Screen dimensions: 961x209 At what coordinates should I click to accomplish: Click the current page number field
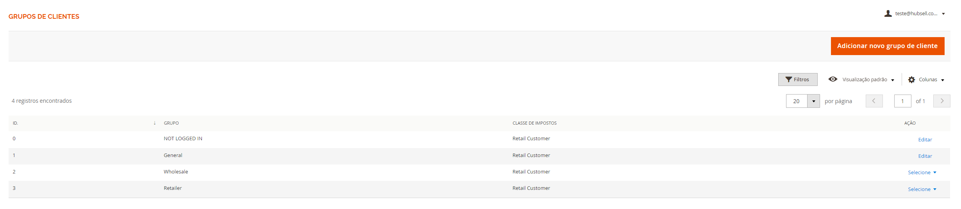pyautogui.click(x=902, y=101)
